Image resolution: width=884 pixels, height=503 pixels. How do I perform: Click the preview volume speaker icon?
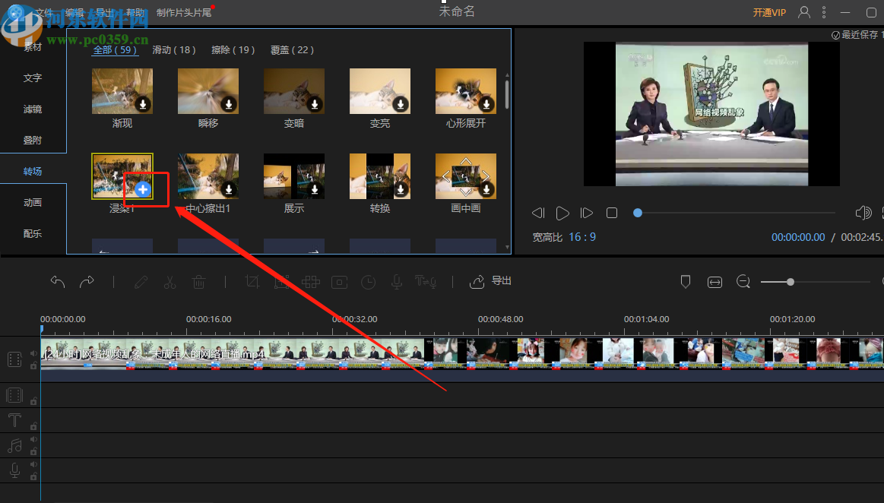(x=863, y=213)
